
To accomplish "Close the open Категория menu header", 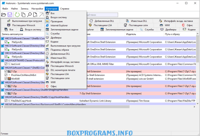I will [x=52, y=9].
